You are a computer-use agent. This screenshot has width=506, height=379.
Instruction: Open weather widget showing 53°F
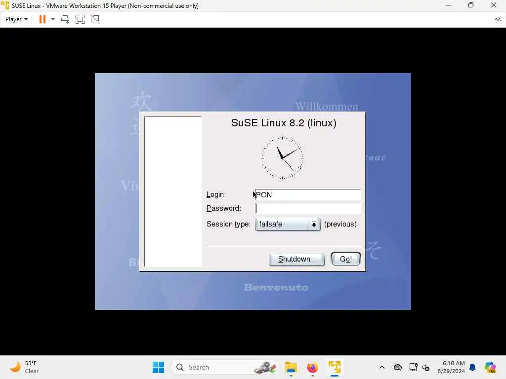[x=24, y=367]
